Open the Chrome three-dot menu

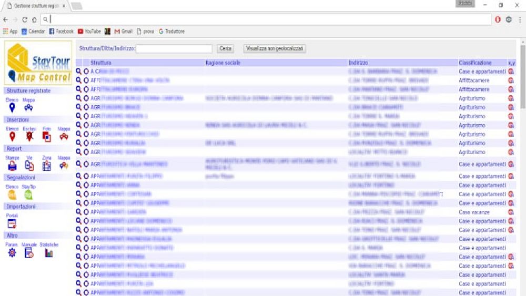pyautogui.click(x=520, y=19)
